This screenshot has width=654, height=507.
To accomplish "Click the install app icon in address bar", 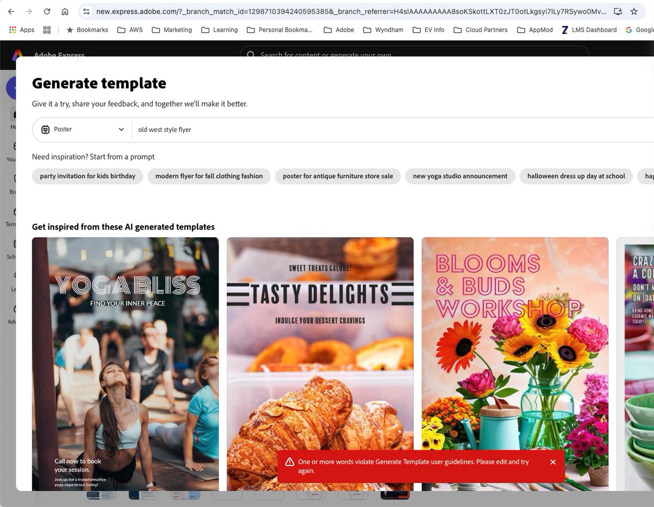I will (x=617, y=11).
